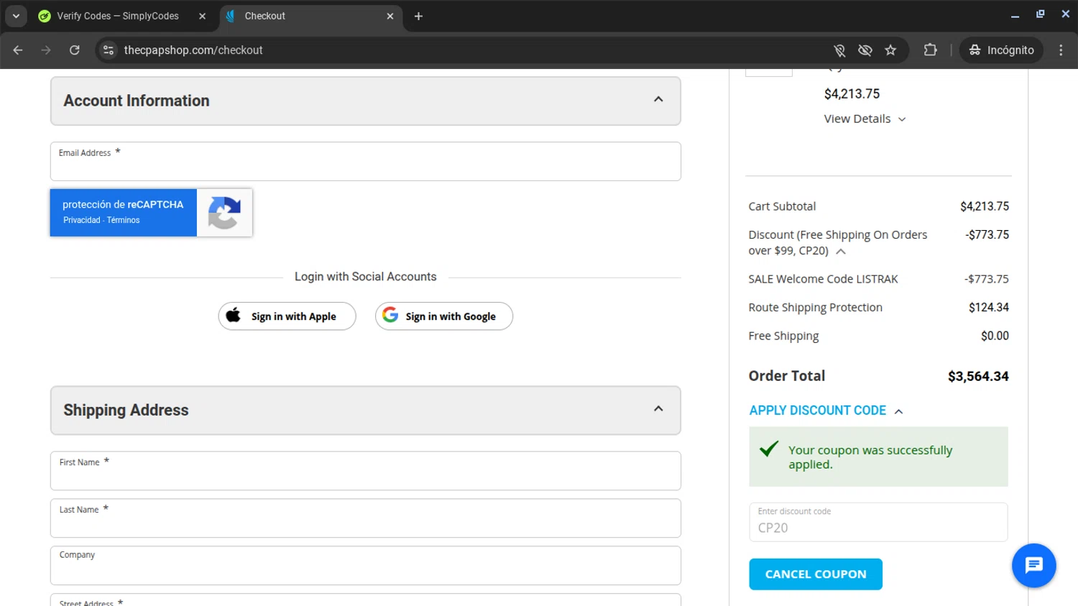Open Chrome three-dot menu
The height and width of the screenshot is (606, 1078).
pyautogui.click(x=1061, y=50)
